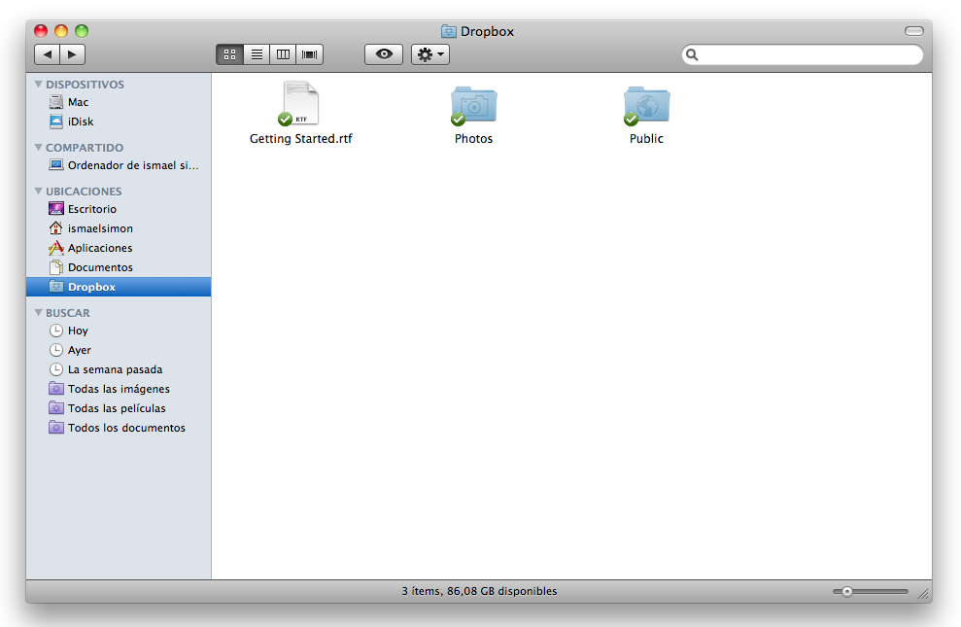Click the green zoom window button

click(82, 31)
